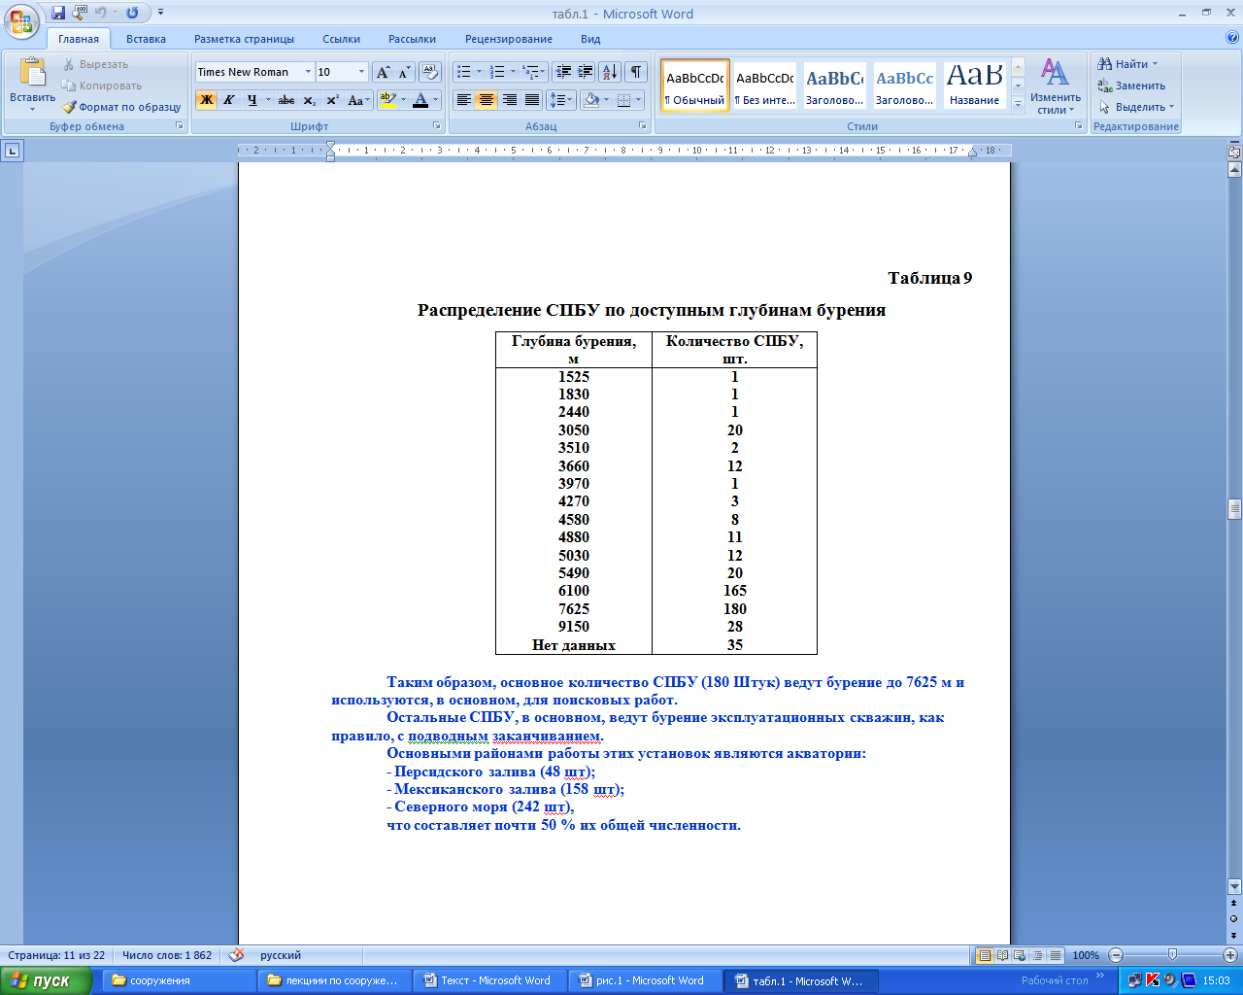Click the Заменить button
The height and width of the screenshot is (995, 1243).
1132,86
